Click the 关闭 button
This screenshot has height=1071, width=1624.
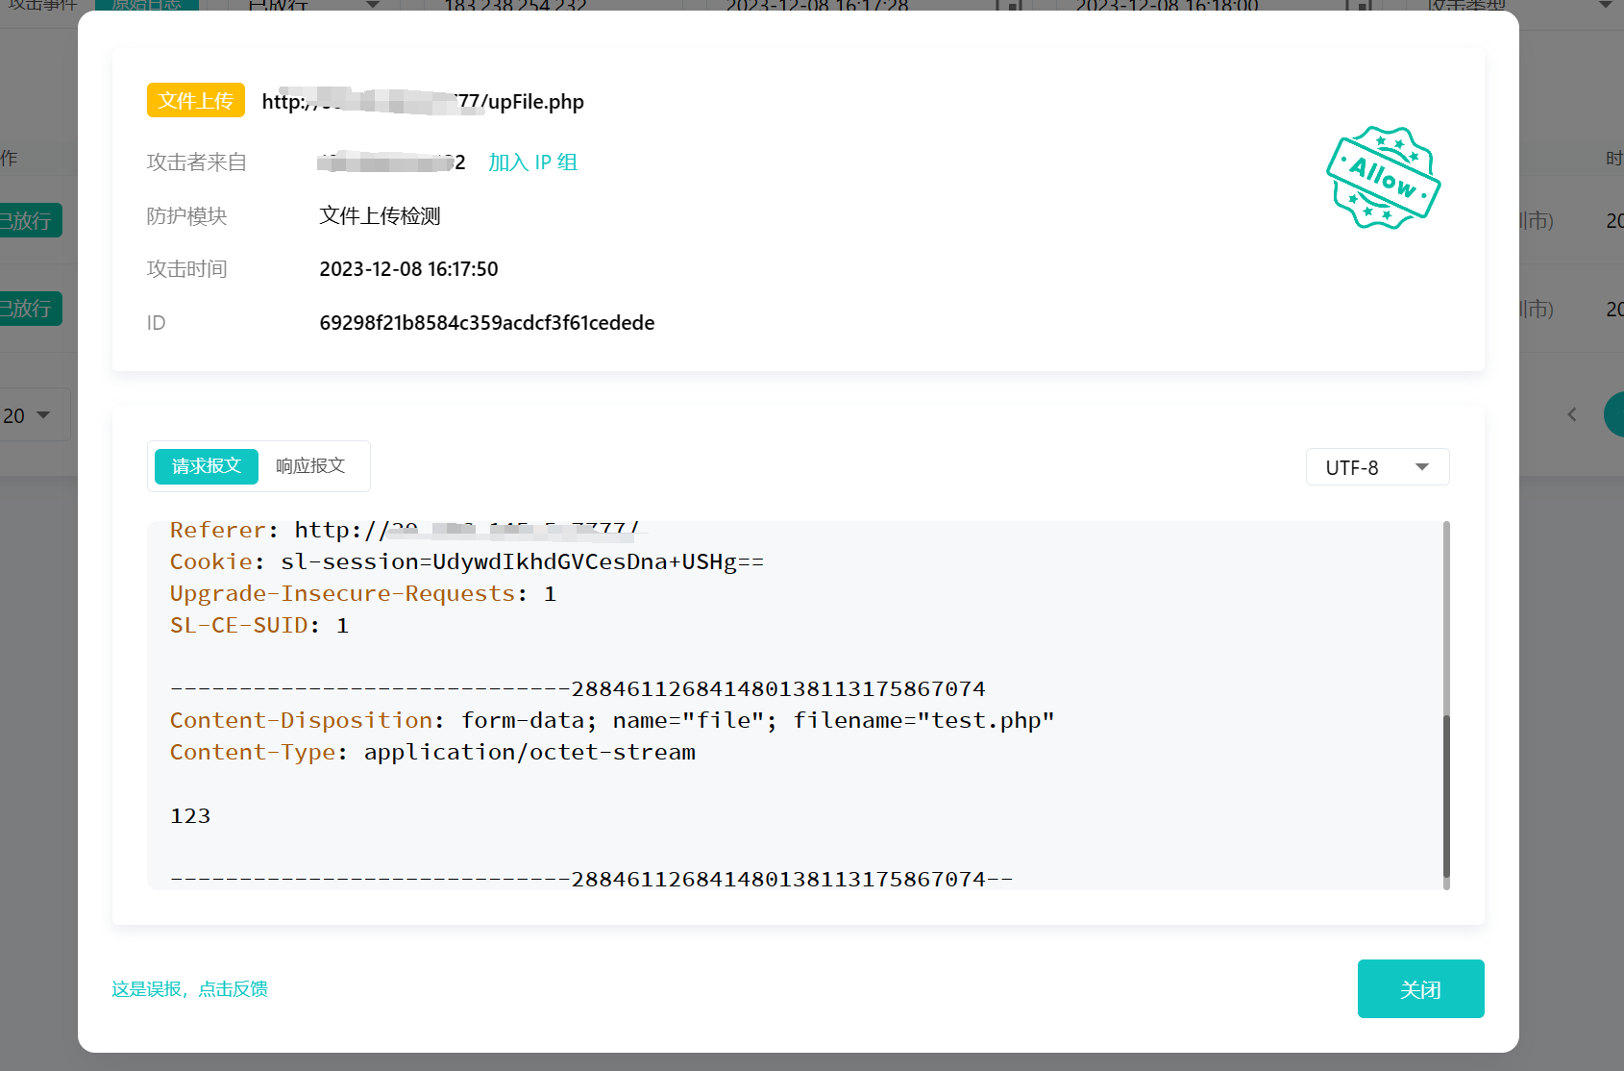click(1420, 988)
